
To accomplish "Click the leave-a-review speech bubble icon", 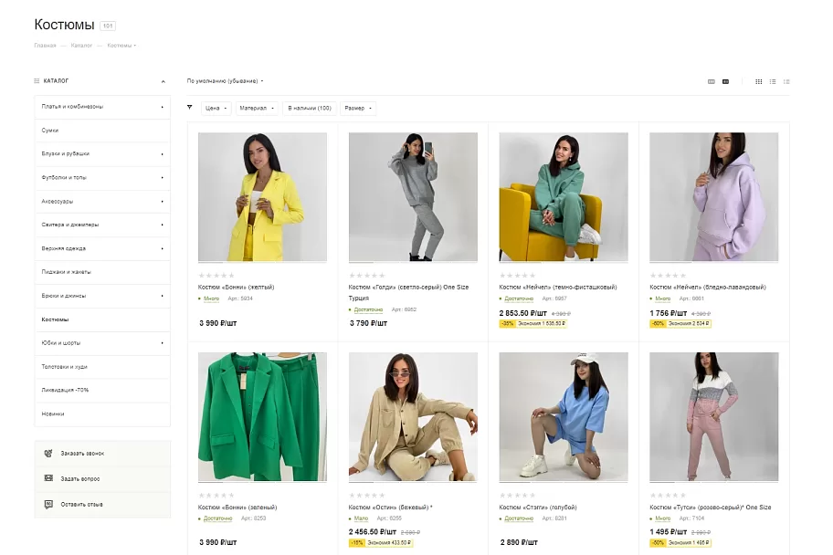I will coord(48,504).
